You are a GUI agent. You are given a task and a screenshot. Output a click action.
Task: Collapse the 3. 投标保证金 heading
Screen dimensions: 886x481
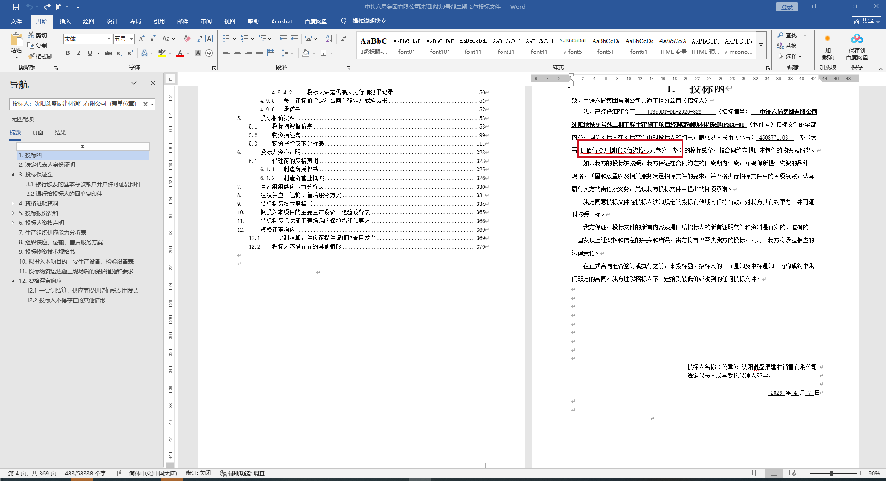[13, 175]
